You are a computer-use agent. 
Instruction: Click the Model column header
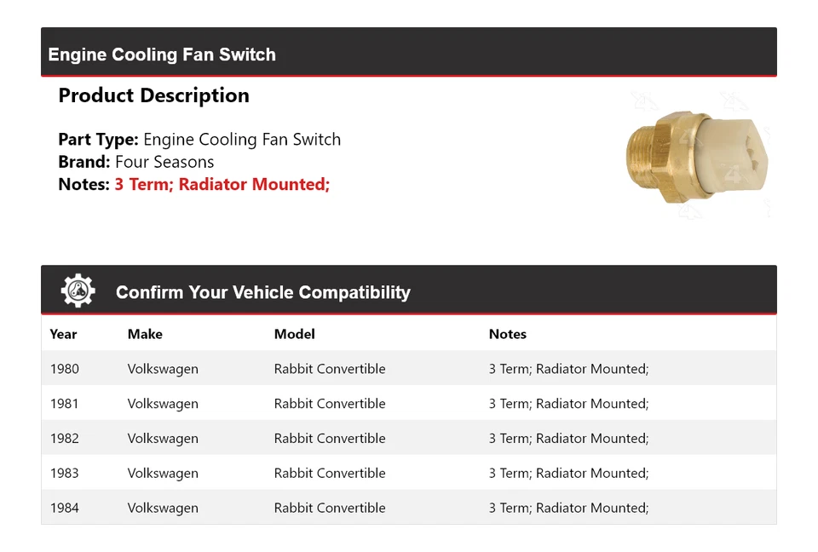pyautogui.click(x=294, y=334)
